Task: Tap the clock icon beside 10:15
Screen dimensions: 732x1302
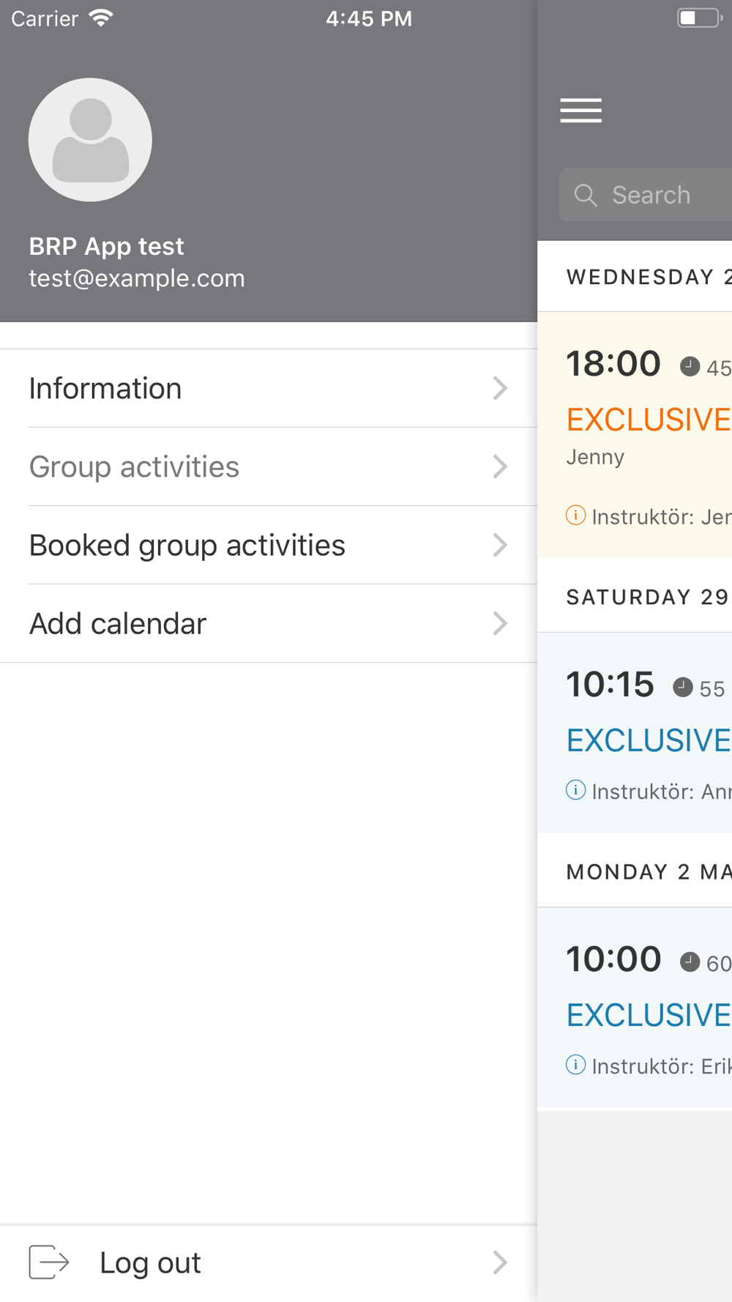Action: [682, 687]
